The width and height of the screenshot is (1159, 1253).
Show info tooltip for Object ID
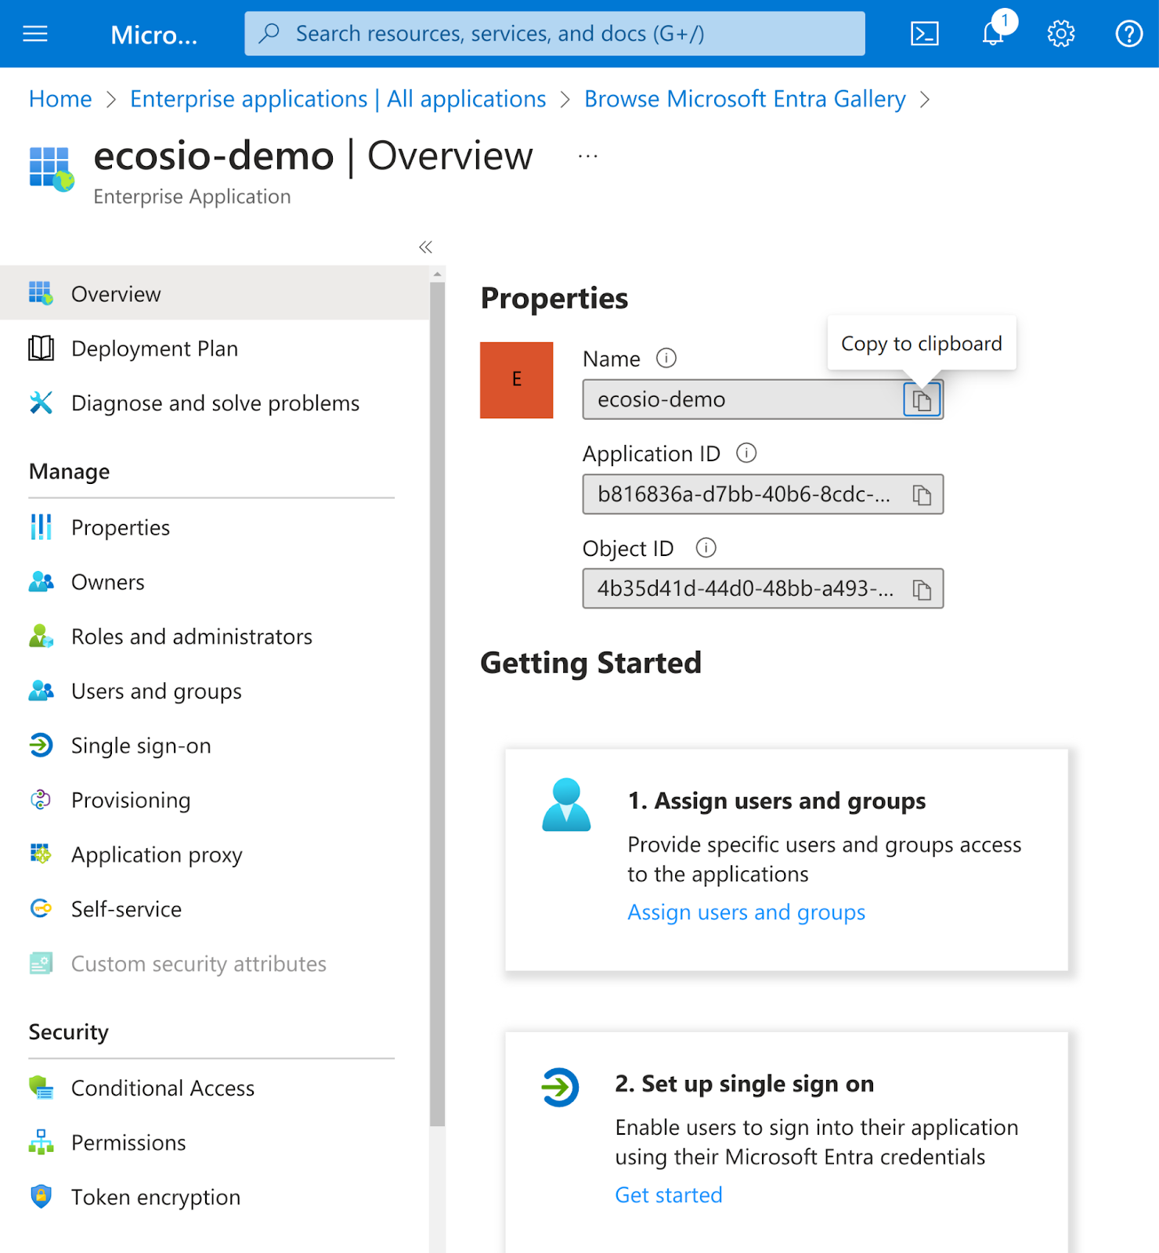(x=706, y=548)
